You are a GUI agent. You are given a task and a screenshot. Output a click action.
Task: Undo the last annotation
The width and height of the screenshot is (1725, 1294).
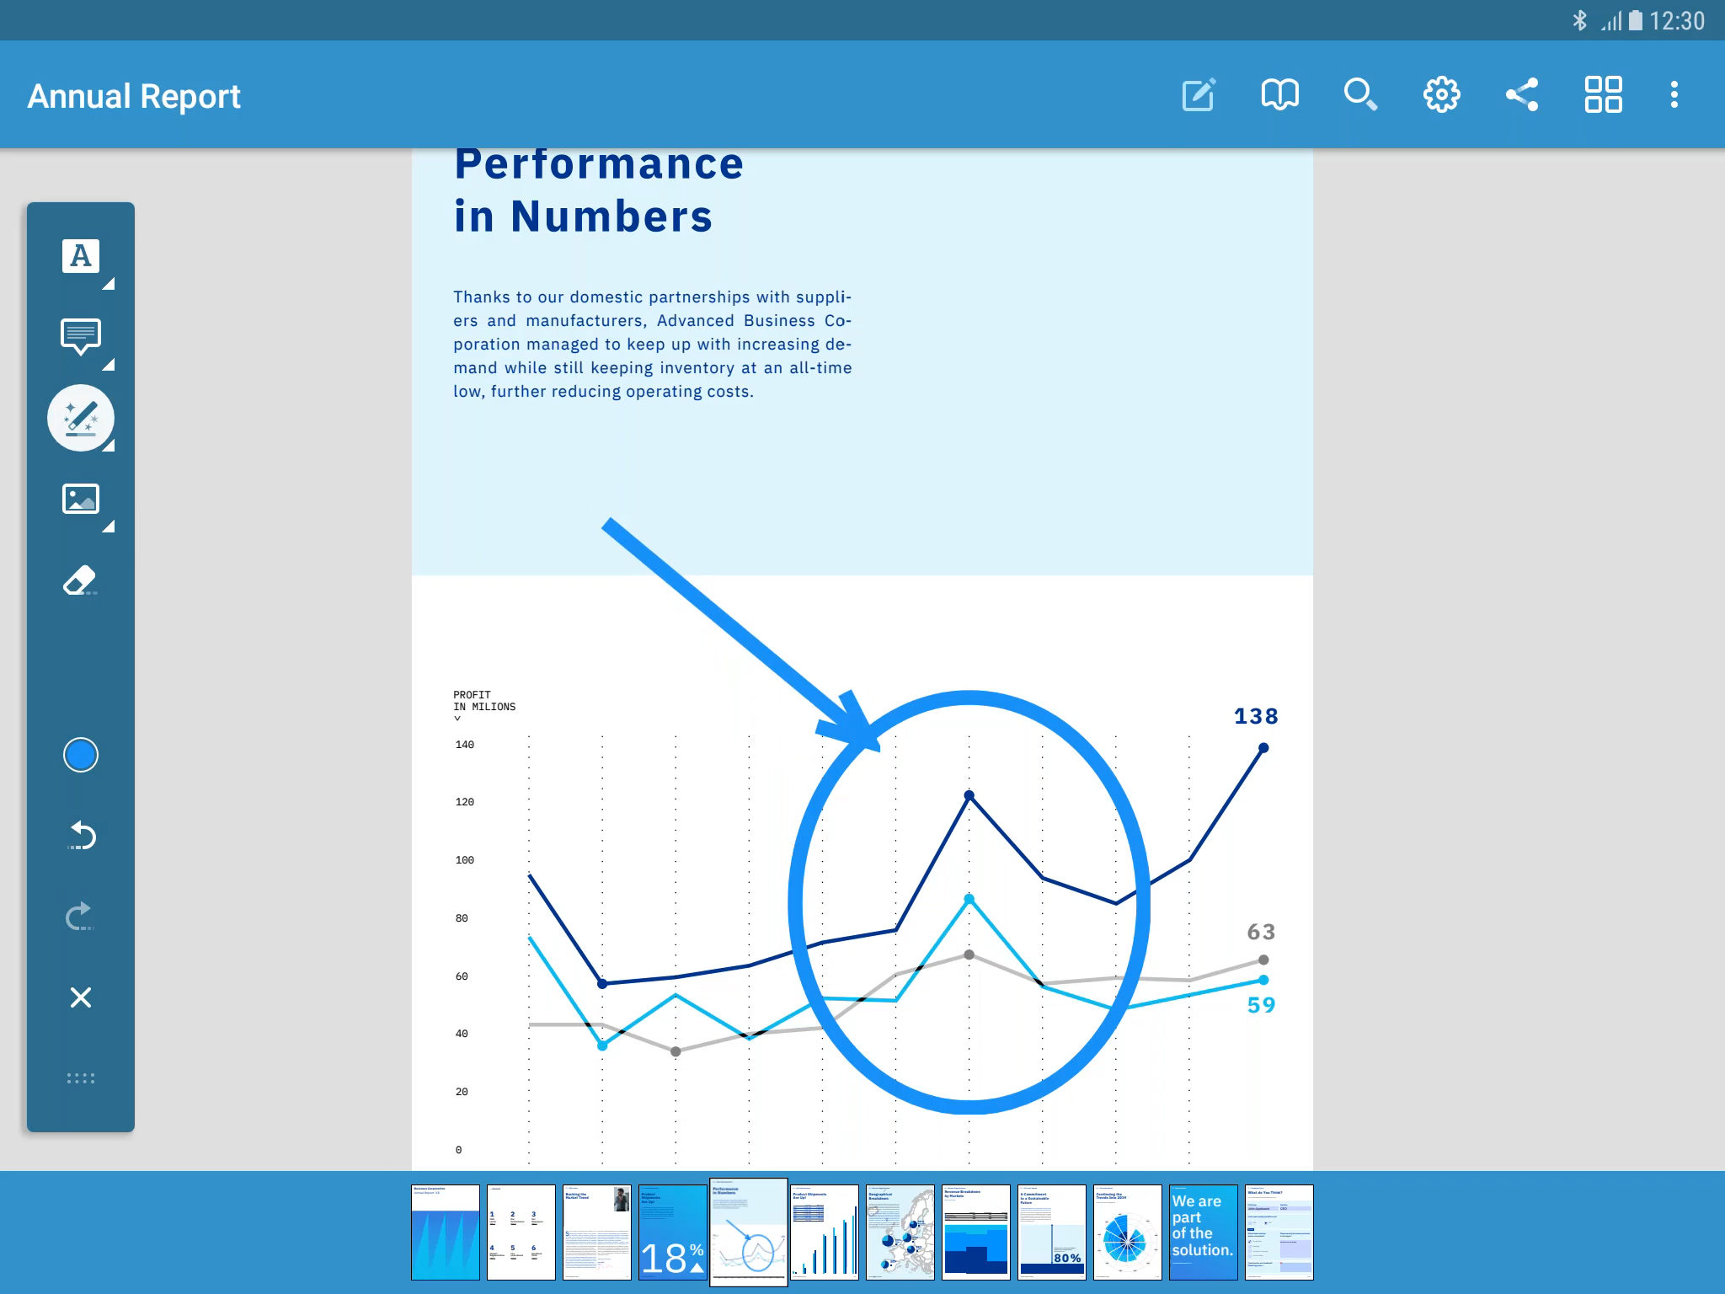coord(80,836)
